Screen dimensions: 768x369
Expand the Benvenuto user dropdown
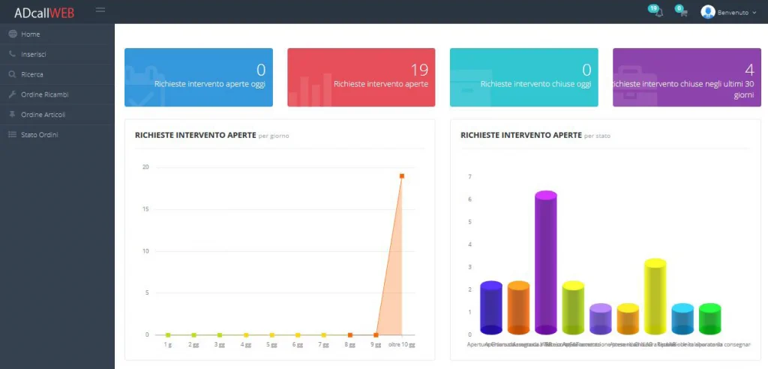pyautogui.click(x=736, y=13)
